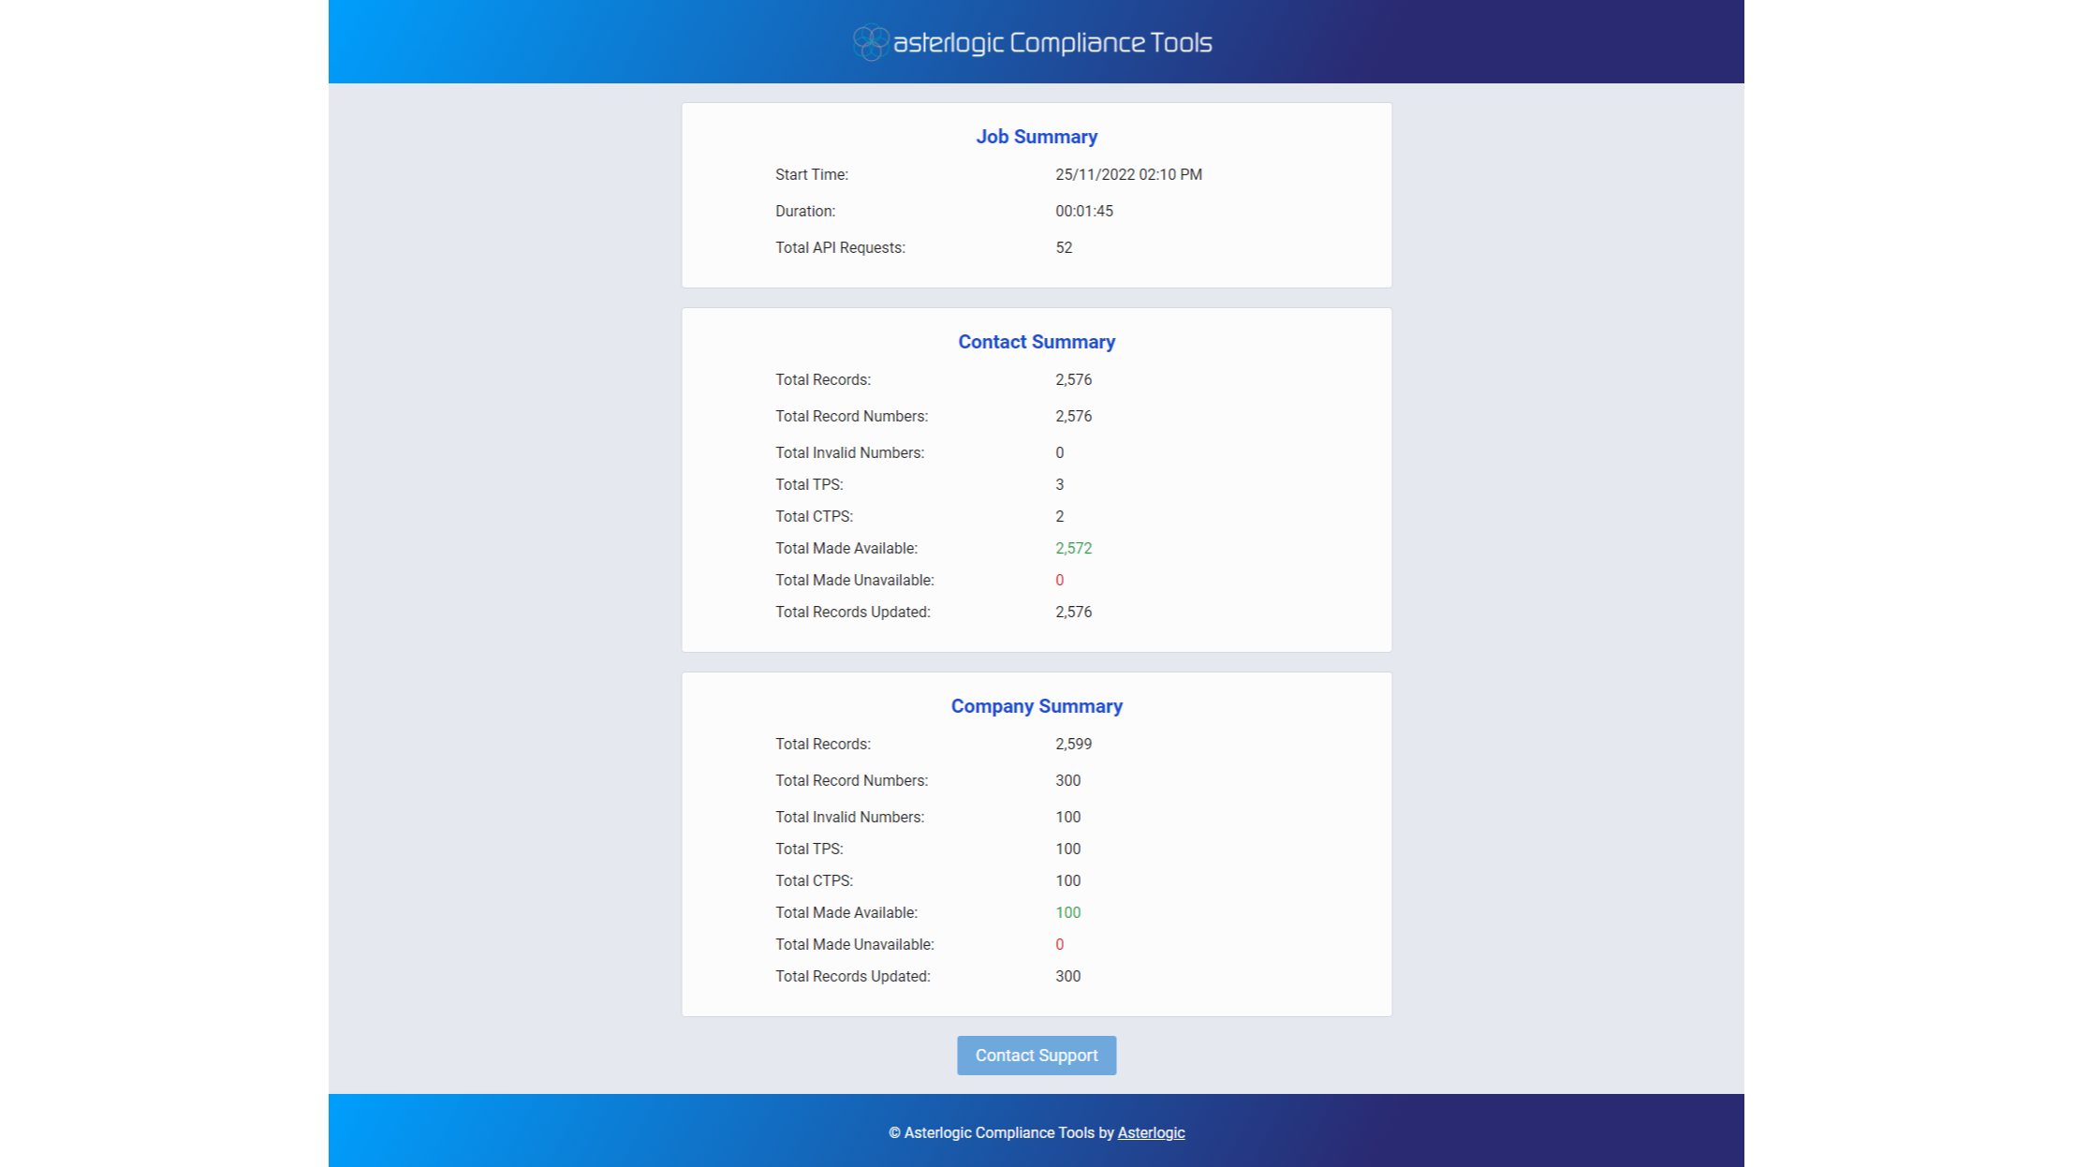
Task: Click the green 2,572 Made Available value
Action: 1073,548
